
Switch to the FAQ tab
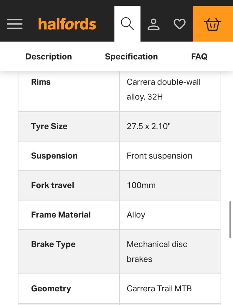(x=199, y=57)
